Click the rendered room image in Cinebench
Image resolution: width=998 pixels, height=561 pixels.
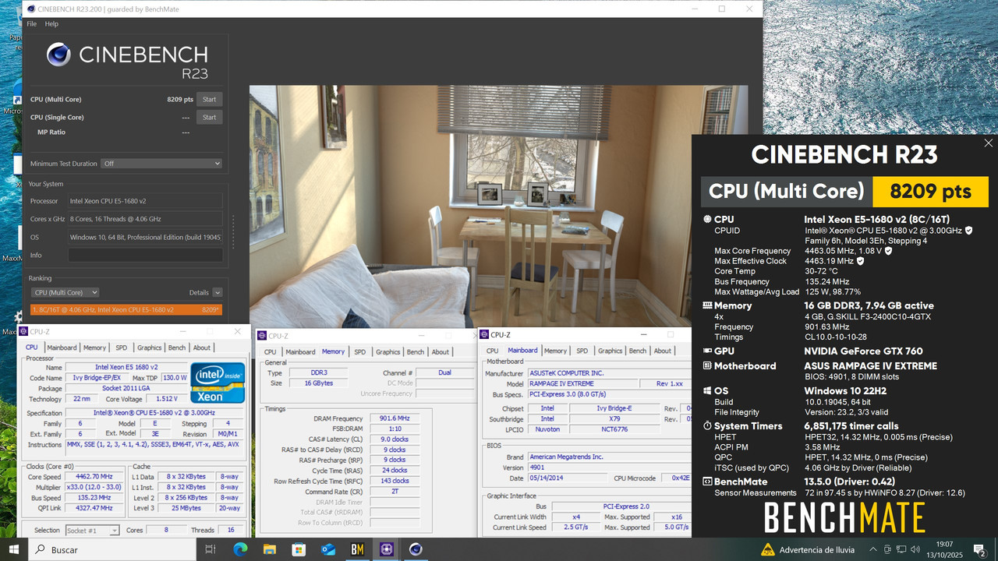(498, 206)
